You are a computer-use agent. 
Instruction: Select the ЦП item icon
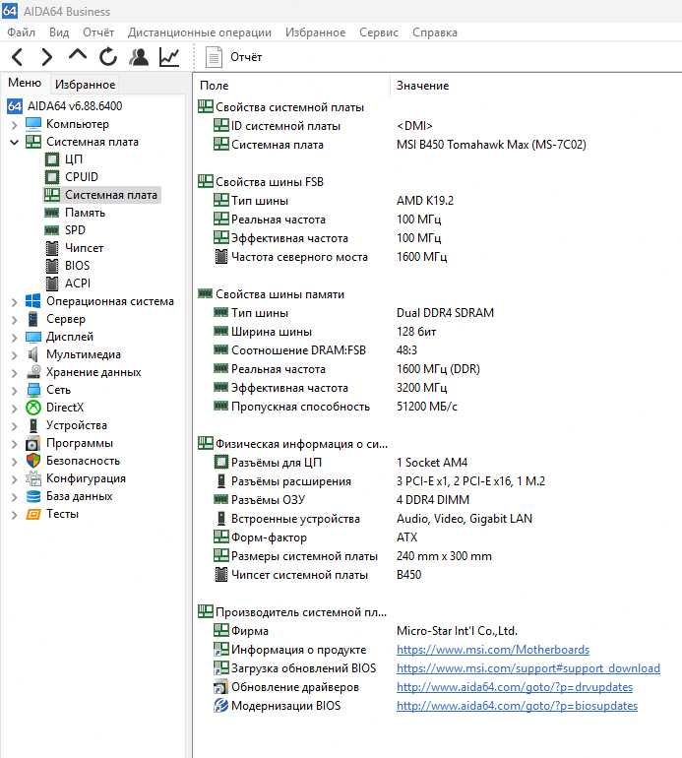52,159
